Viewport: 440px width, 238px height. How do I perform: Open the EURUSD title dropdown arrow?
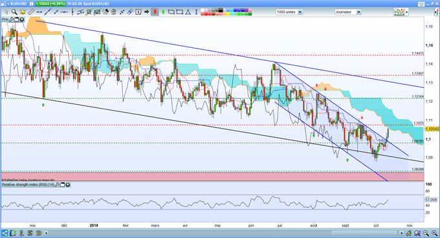pyautogui.click(x=8, y=4)
